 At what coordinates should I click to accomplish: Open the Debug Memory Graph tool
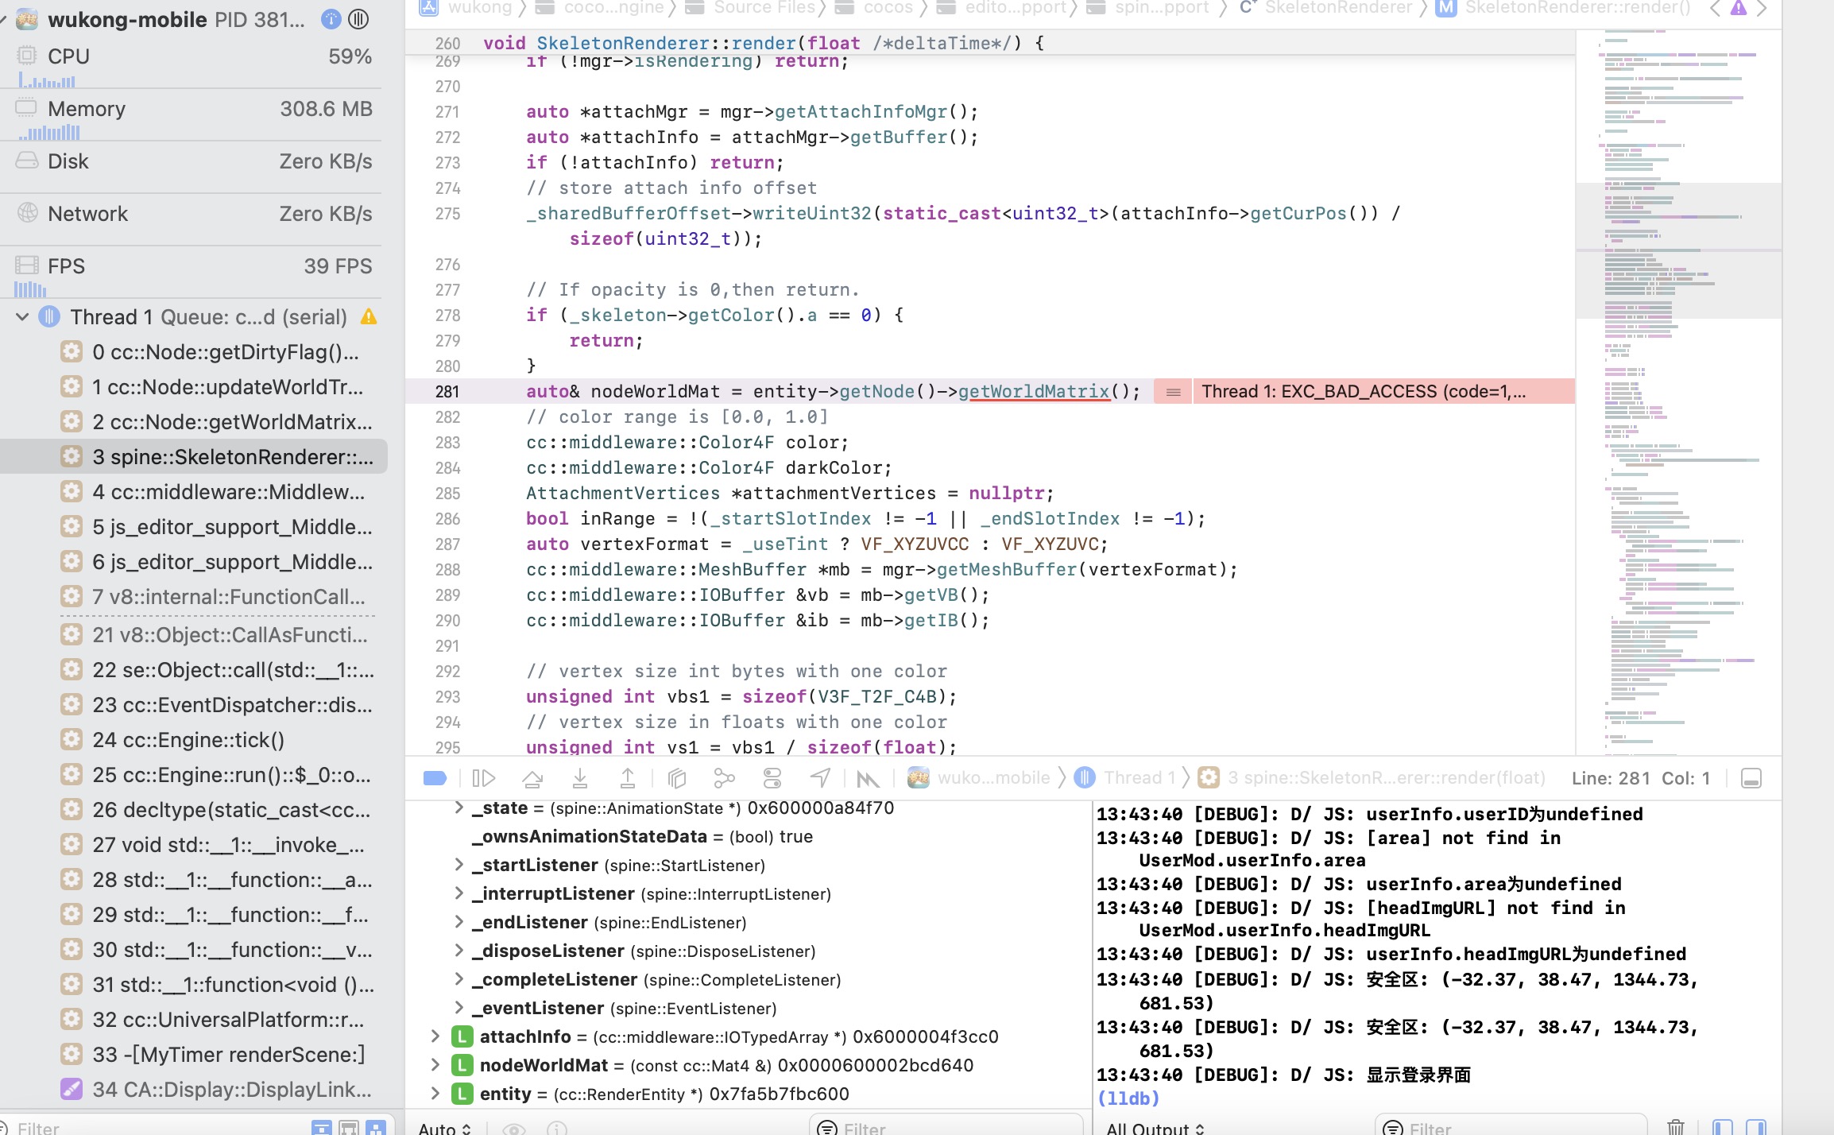pyautogui.click(x=724, y=778)
